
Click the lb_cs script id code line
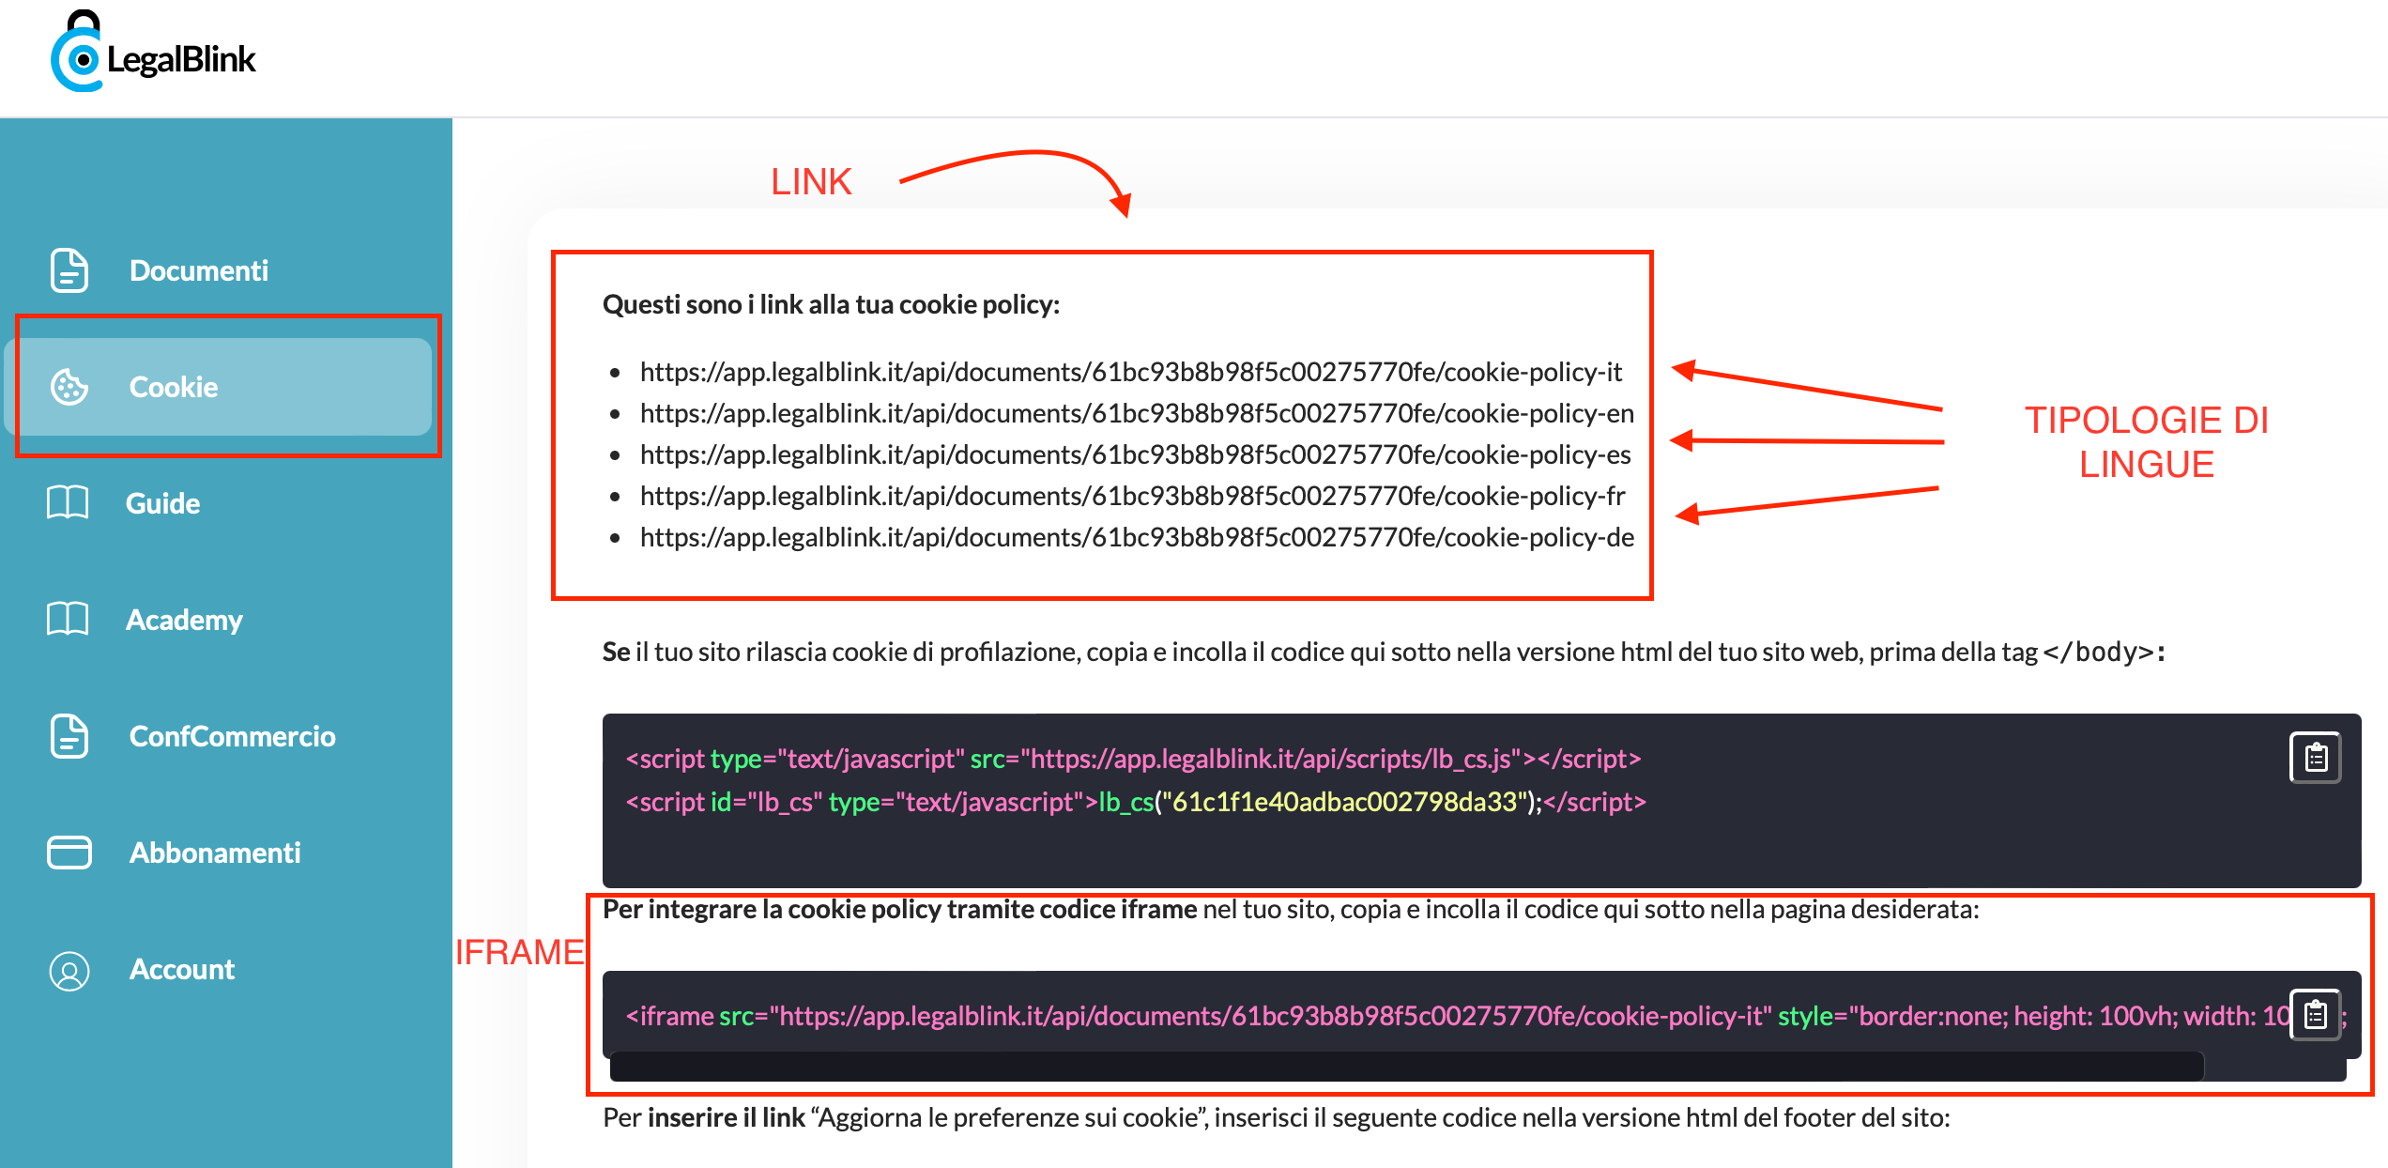(1136, 802)
